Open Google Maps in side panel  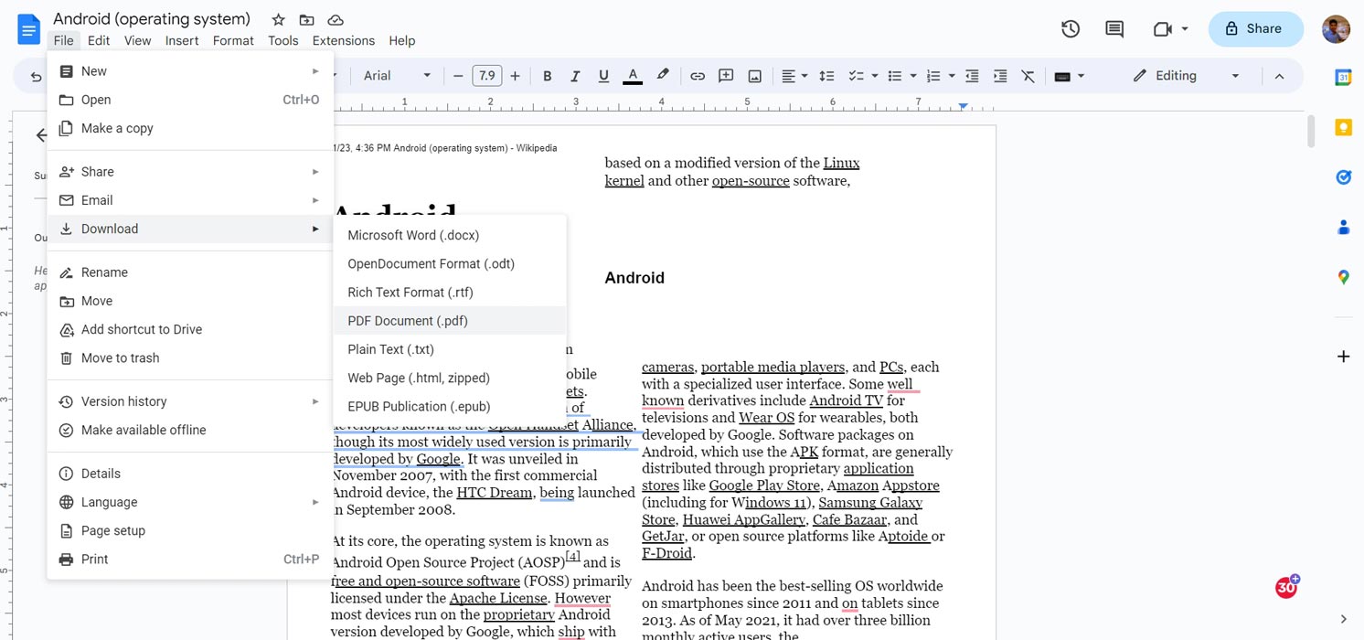(x=1343, y=277)
